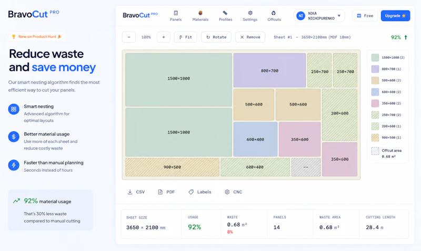Switch to the Offcuts tab

coord(274,16)
